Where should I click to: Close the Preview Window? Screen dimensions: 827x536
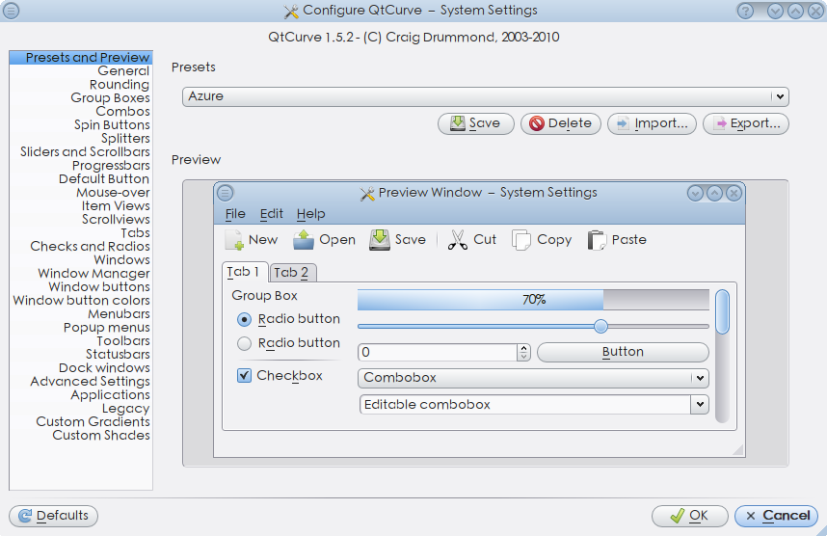734,193
